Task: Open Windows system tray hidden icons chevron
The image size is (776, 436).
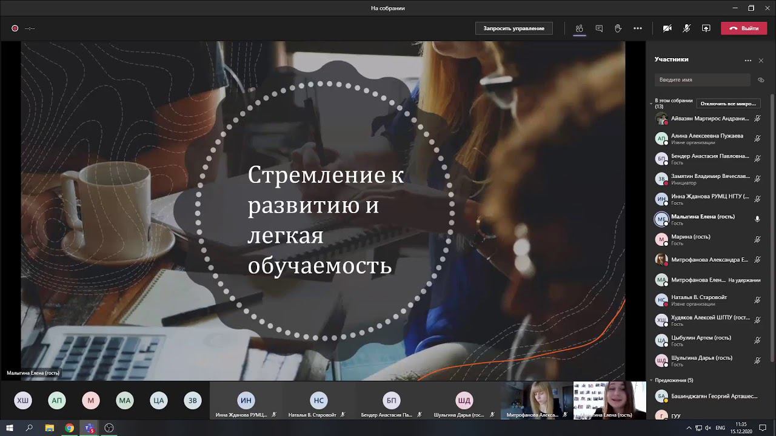Action: (688, 428)
